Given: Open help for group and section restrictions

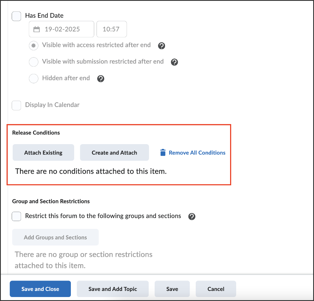Looking at the screenshot, I should click(192, 216).
